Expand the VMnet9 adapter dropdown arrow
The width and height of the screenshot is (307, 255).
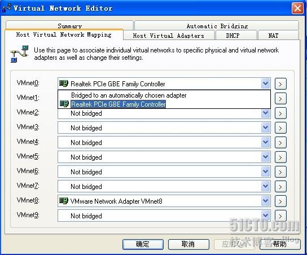pos(265,216)
